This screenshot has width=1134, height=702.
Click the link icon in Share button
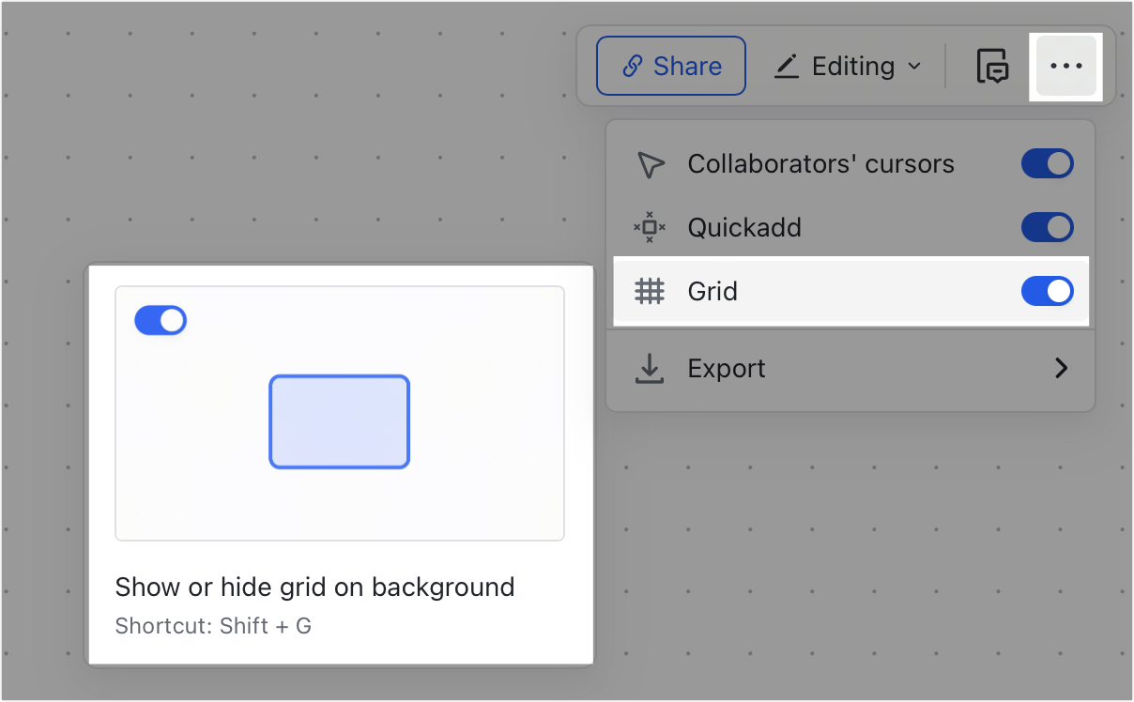pos(633,67)
